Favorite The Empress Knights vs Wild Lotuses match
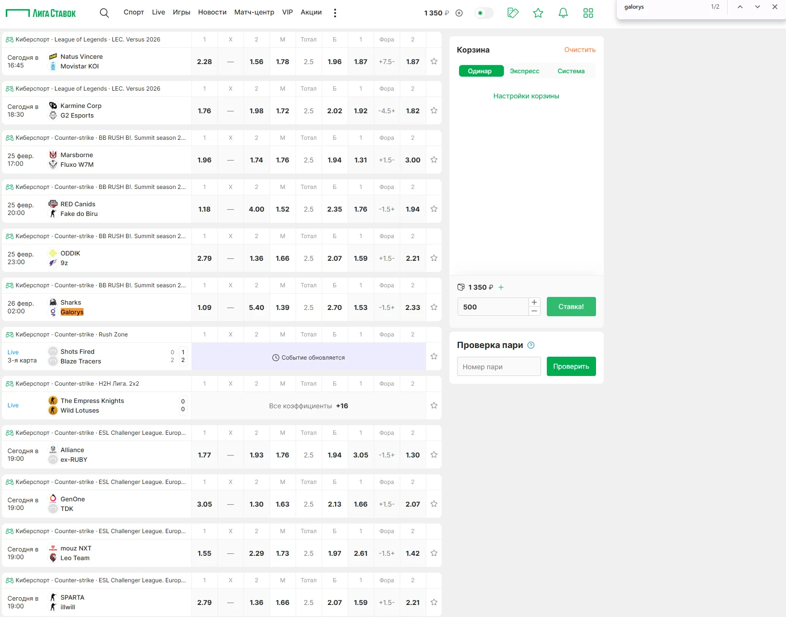Screen dimensions: 786x617 coord(434,405)
